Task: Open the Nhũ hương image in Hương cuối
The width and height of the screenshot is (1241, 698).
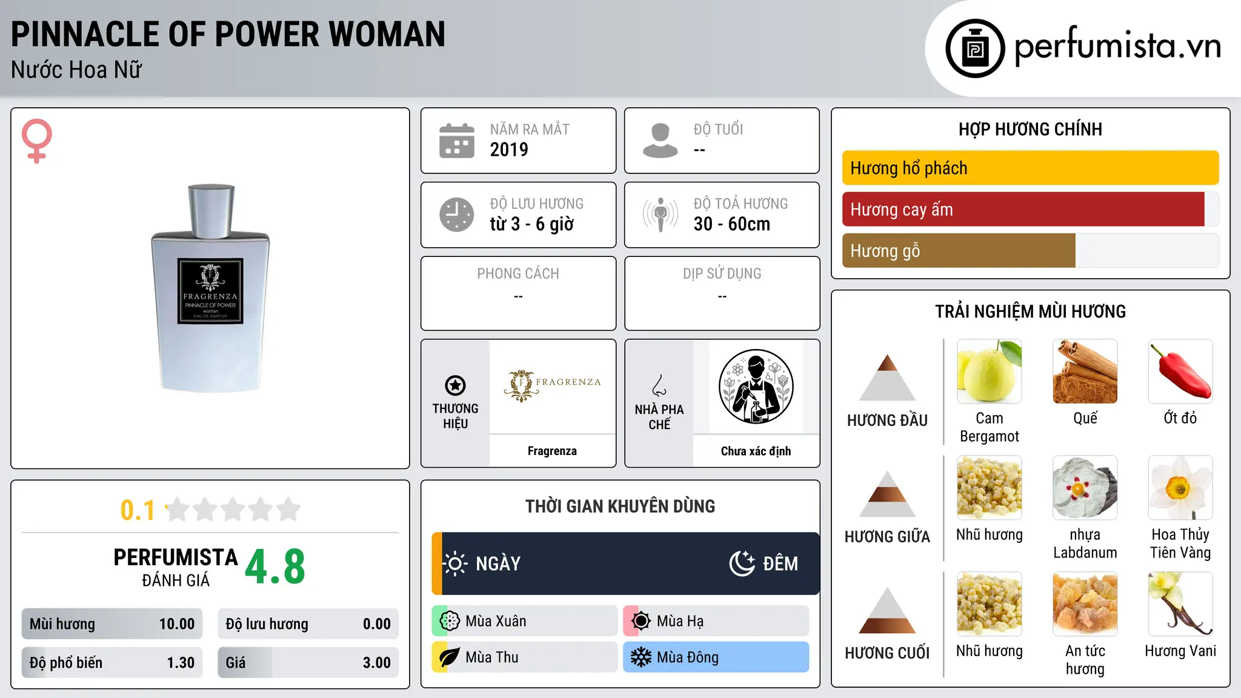Action: (x=990, y=604)
